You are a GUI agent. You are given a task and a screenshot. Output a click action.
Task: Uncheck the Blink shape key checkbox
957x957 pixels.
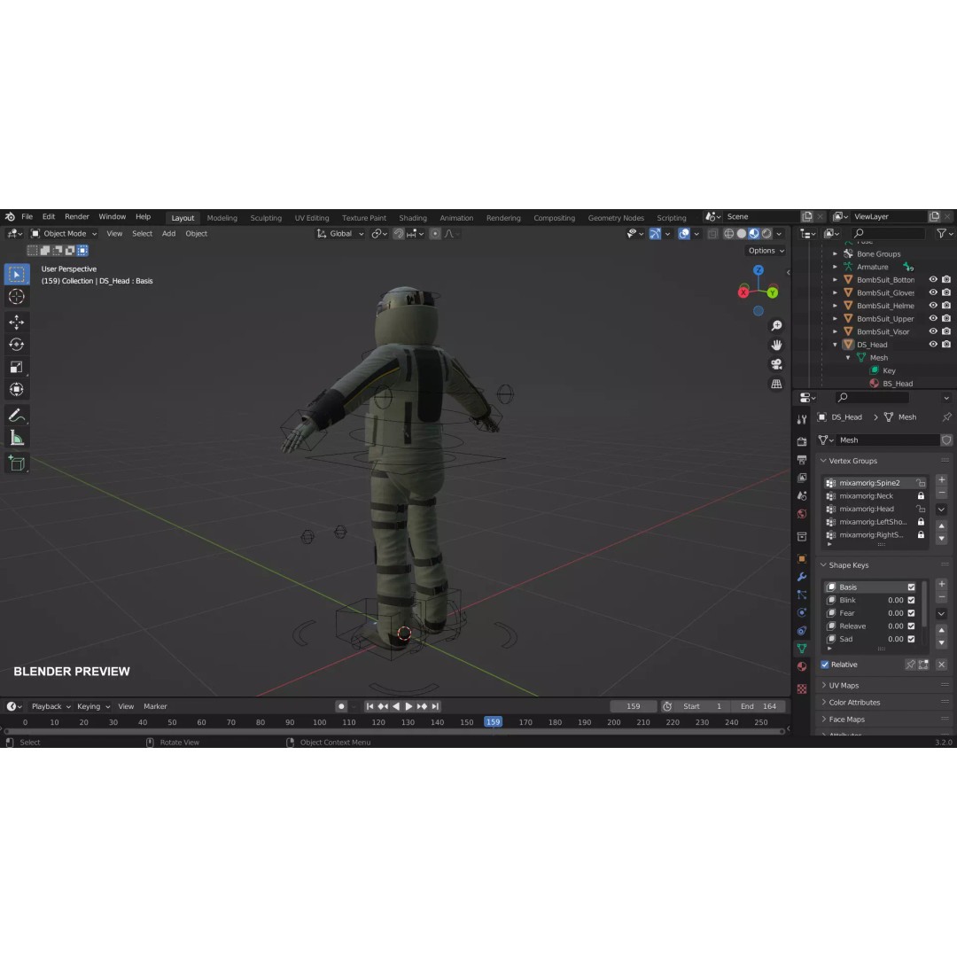coord(911,601)
